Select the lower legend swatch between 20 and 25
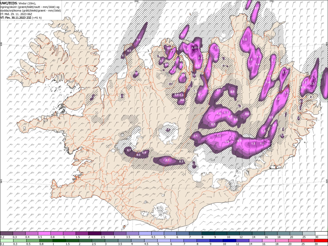 pyautogui.click(x=295, y=241)
